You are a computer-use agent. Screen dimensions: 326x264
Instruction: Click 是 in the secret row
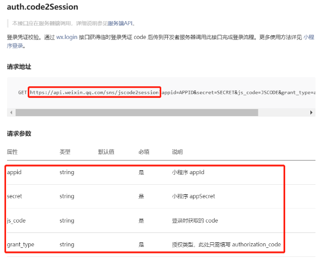(x=142, y=196)
